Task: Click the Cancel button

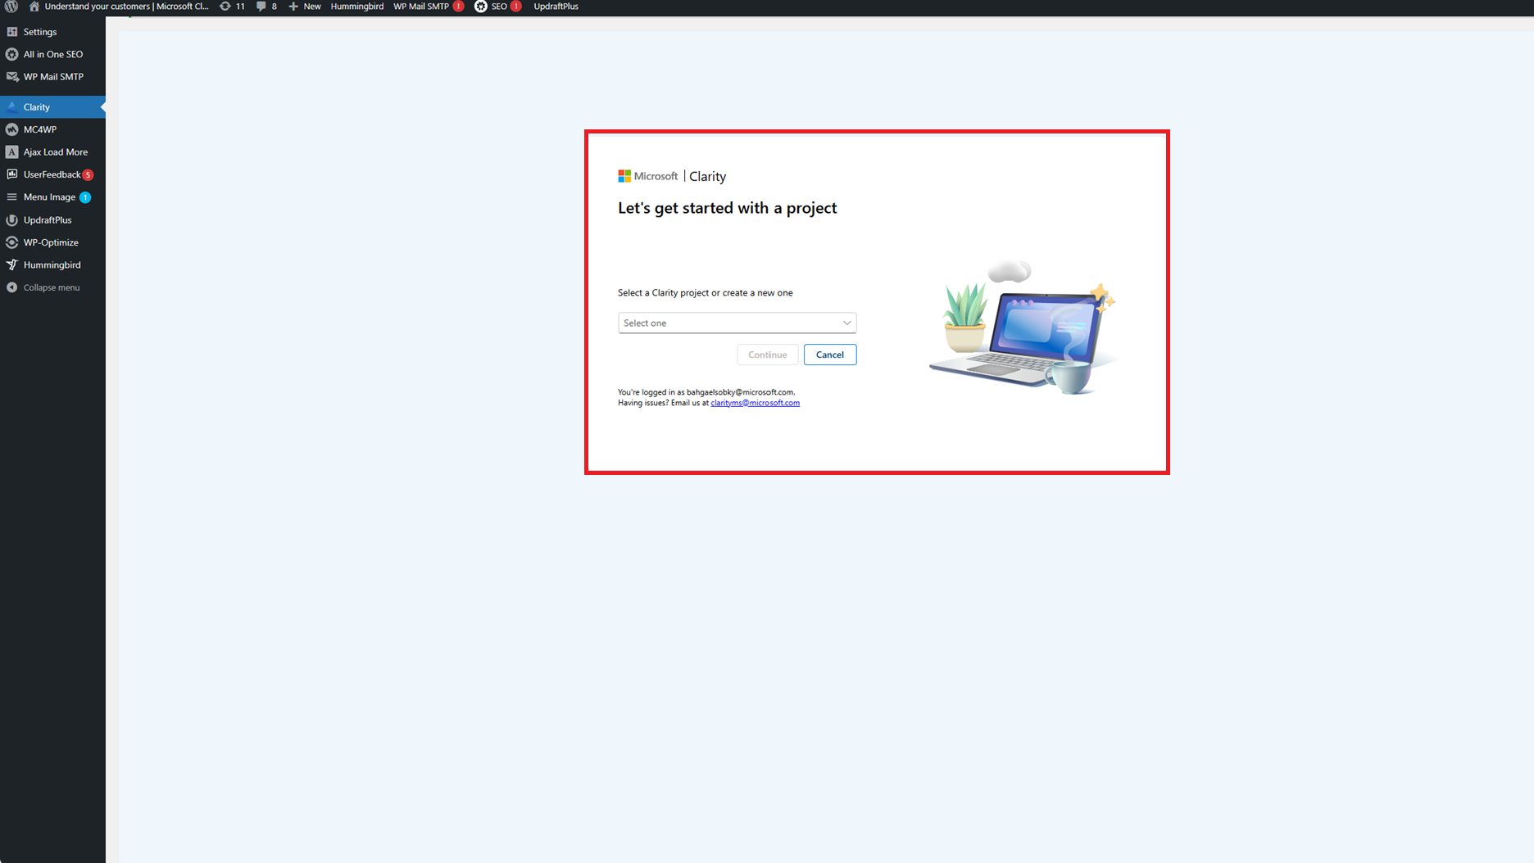Action: click(x=830, y=355)
